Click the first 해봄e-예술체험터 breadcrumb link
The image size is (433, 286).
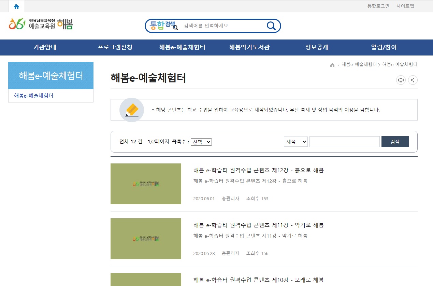(x=359, y=64)
